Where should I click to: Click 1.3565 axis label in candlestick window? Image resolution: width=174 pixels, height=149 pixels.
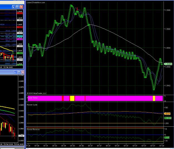[x=21, y=129]
